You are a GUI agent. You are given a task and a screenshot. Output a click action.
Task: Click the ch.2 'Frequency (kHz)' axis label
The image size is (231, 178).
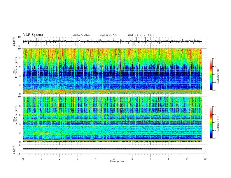click(16, 116)
